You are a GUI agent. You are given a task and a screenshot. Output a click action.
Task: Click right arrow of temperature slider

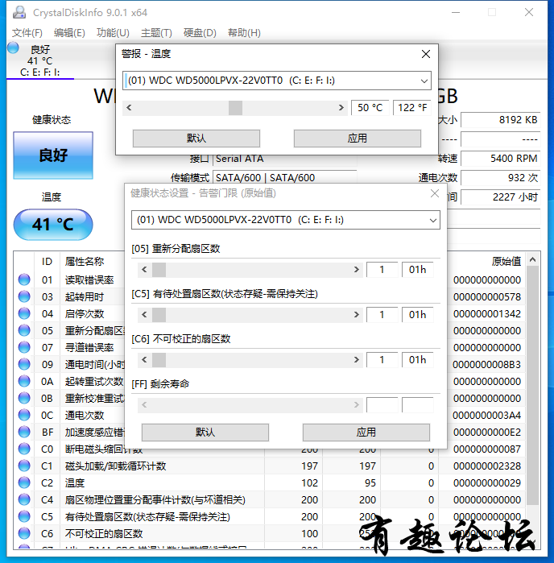coord(341,108)
